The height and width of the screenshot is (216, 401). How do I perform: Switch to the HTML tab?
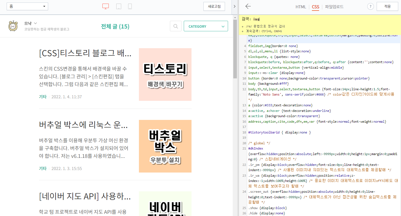[301, 7]
